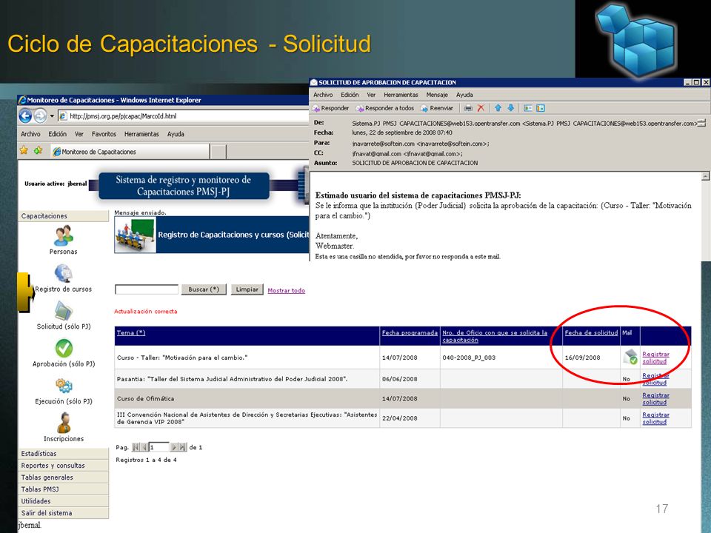This screenshot has height=533, width=711.
Task: Expand the Tablas generales section
Action: 64,477
